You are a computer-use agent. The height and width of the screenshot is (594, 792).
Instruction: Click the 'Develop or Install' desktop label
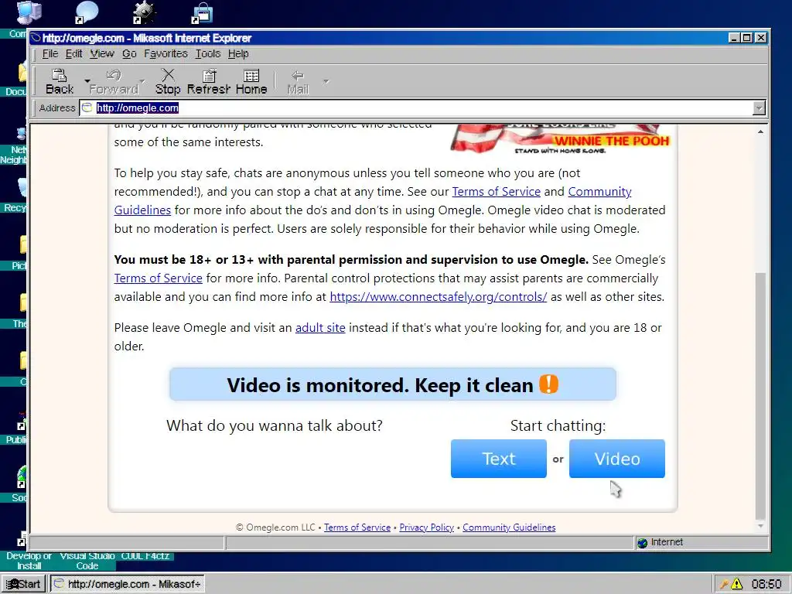coord(29,561)
